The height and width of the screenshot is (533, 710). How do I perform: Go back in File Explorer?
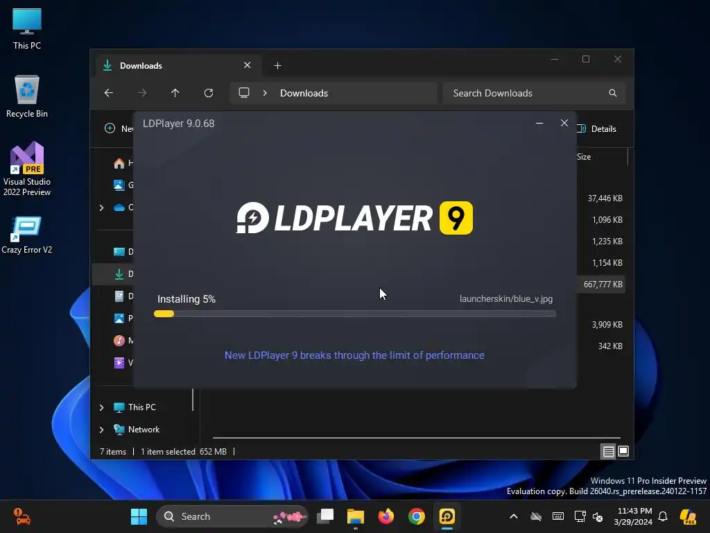109,93
